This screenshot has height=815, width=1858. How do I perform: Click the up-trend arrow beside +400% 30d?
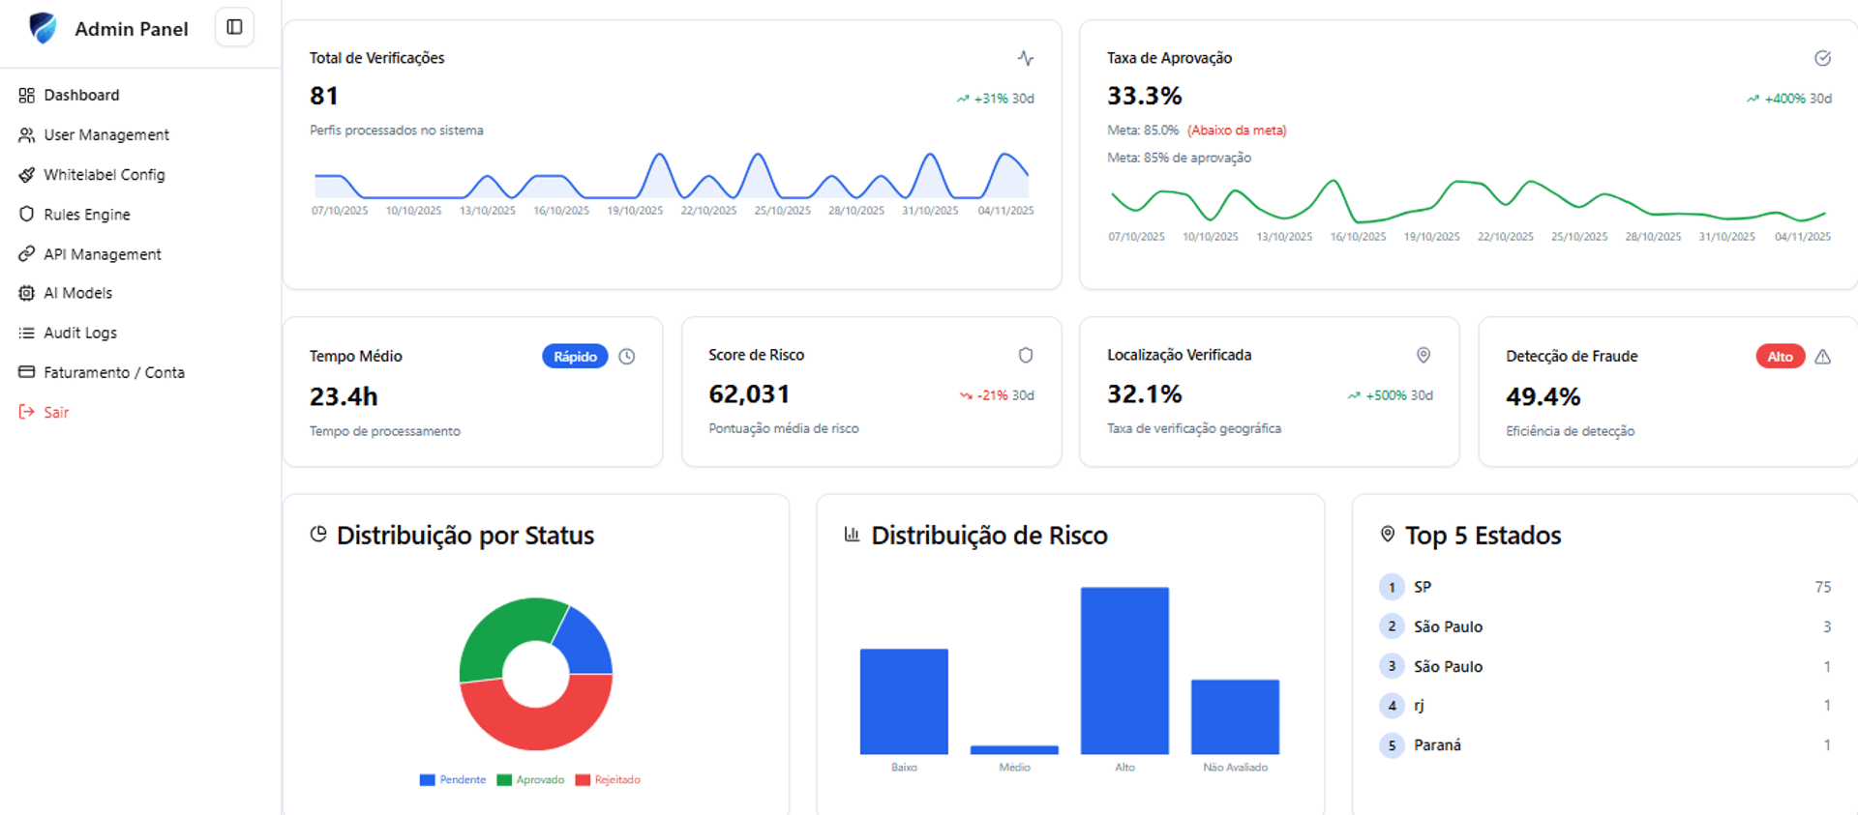[x=1753, y=99]
